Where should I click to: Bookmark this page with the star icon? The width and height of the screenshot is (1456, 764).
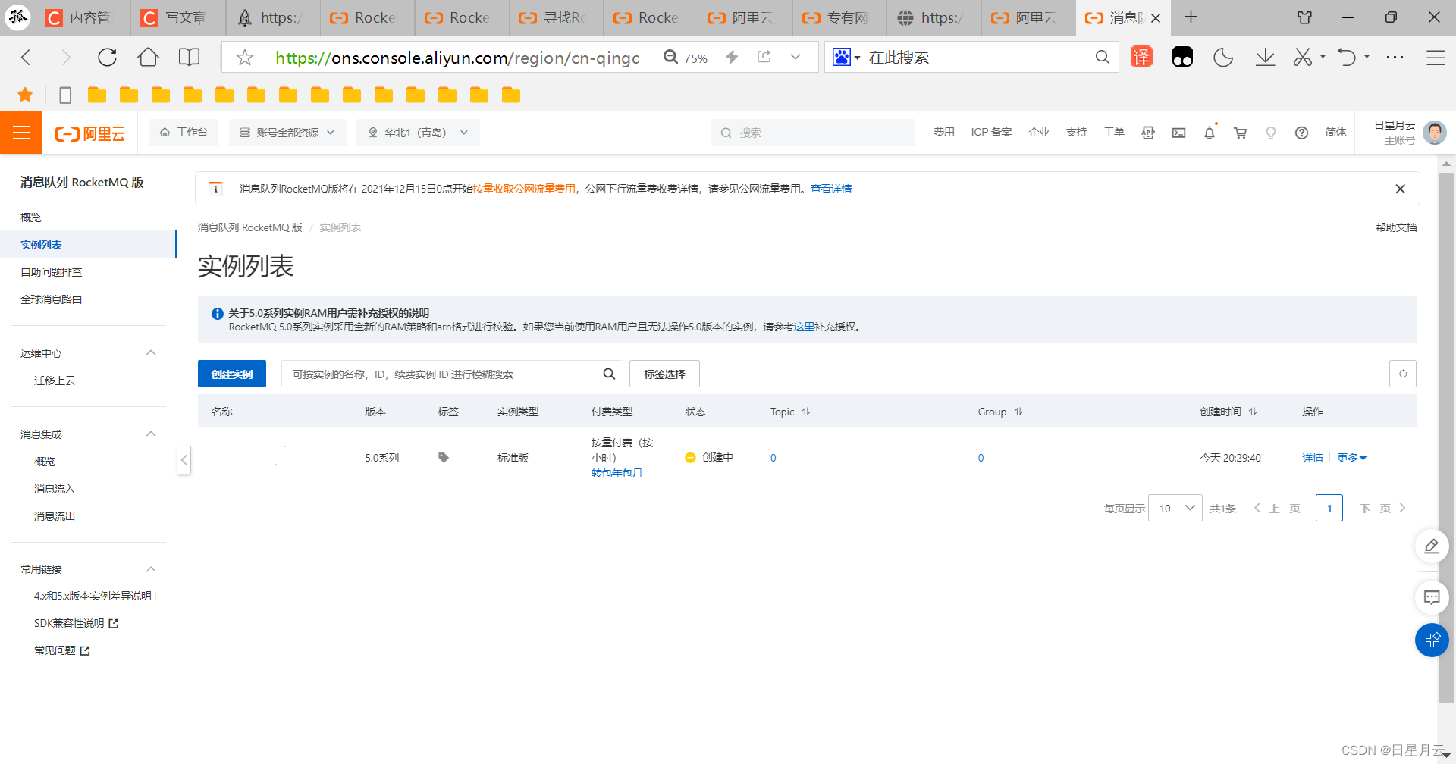pyautogui.click(x=244, y=58)
